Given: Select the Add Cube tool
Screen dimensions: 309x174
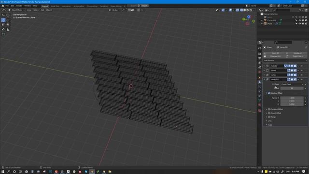Looking at the screenshot, I should pyautogui.click(x=3, y=34).
